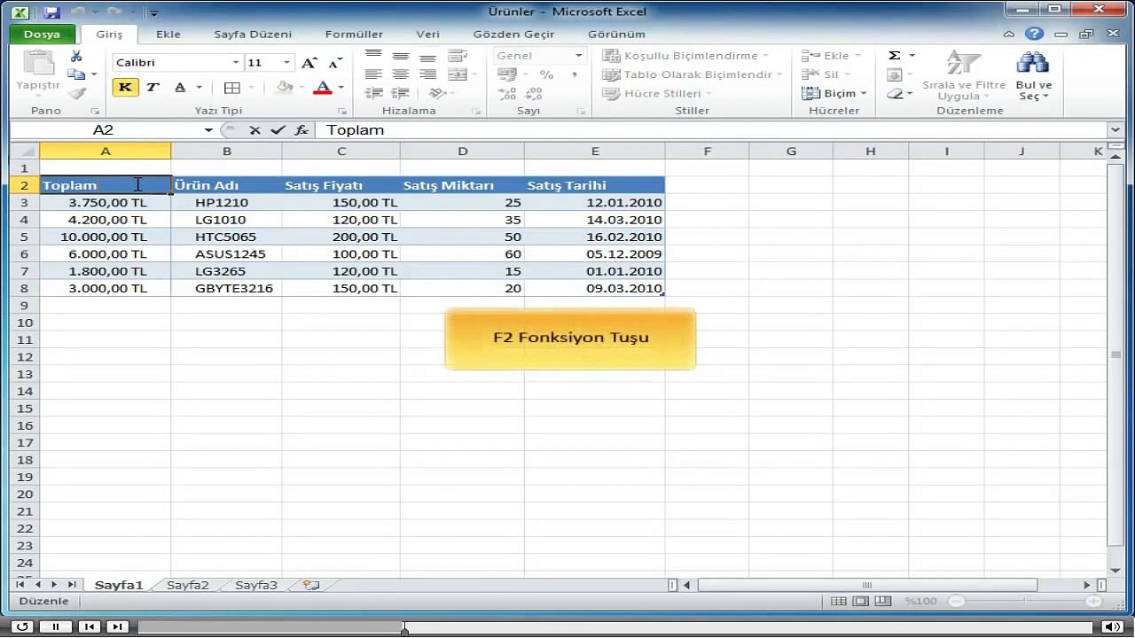Click the Save icon in Quick Access toolbar
The image size is (1135, 638).
pyautogui.click(x=51, y=12)
